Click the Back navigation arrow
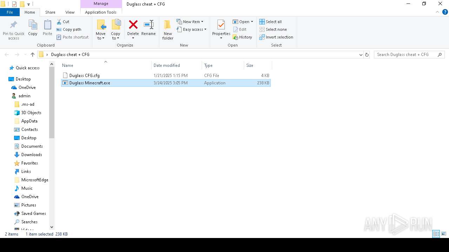Viewport: 449px width, 252px height. point(7,55)
